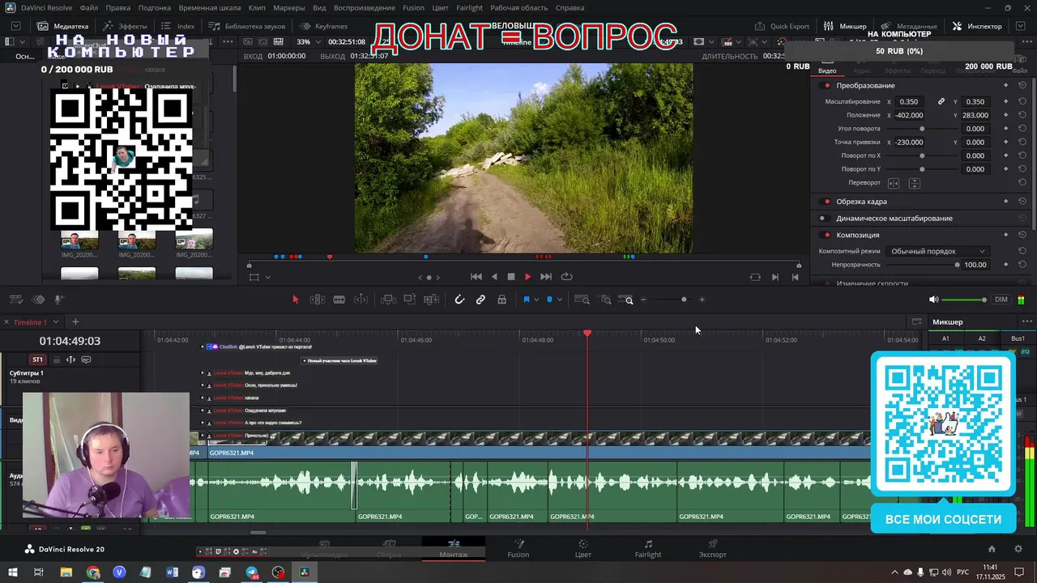Select the arrow Selection mode tool

pyautogui.click(x=295, y=300)
